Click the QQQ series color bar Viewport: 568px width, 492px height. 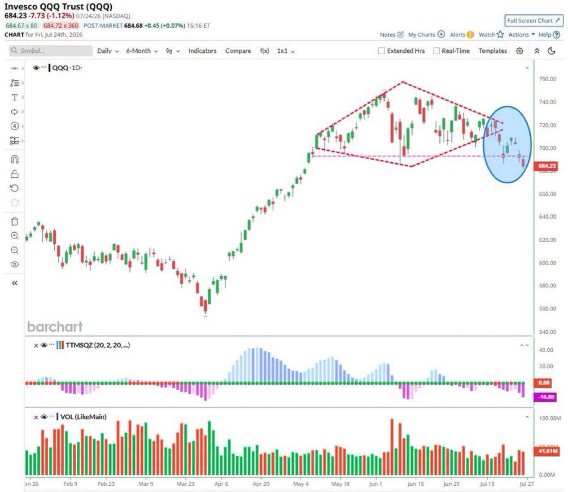point(49,68)
